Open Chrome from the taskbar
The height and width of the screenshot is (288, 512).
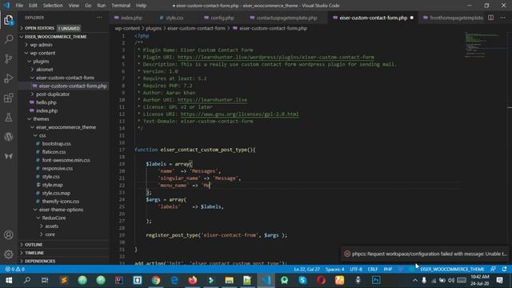pyautogui.click(x=156, y=280)
